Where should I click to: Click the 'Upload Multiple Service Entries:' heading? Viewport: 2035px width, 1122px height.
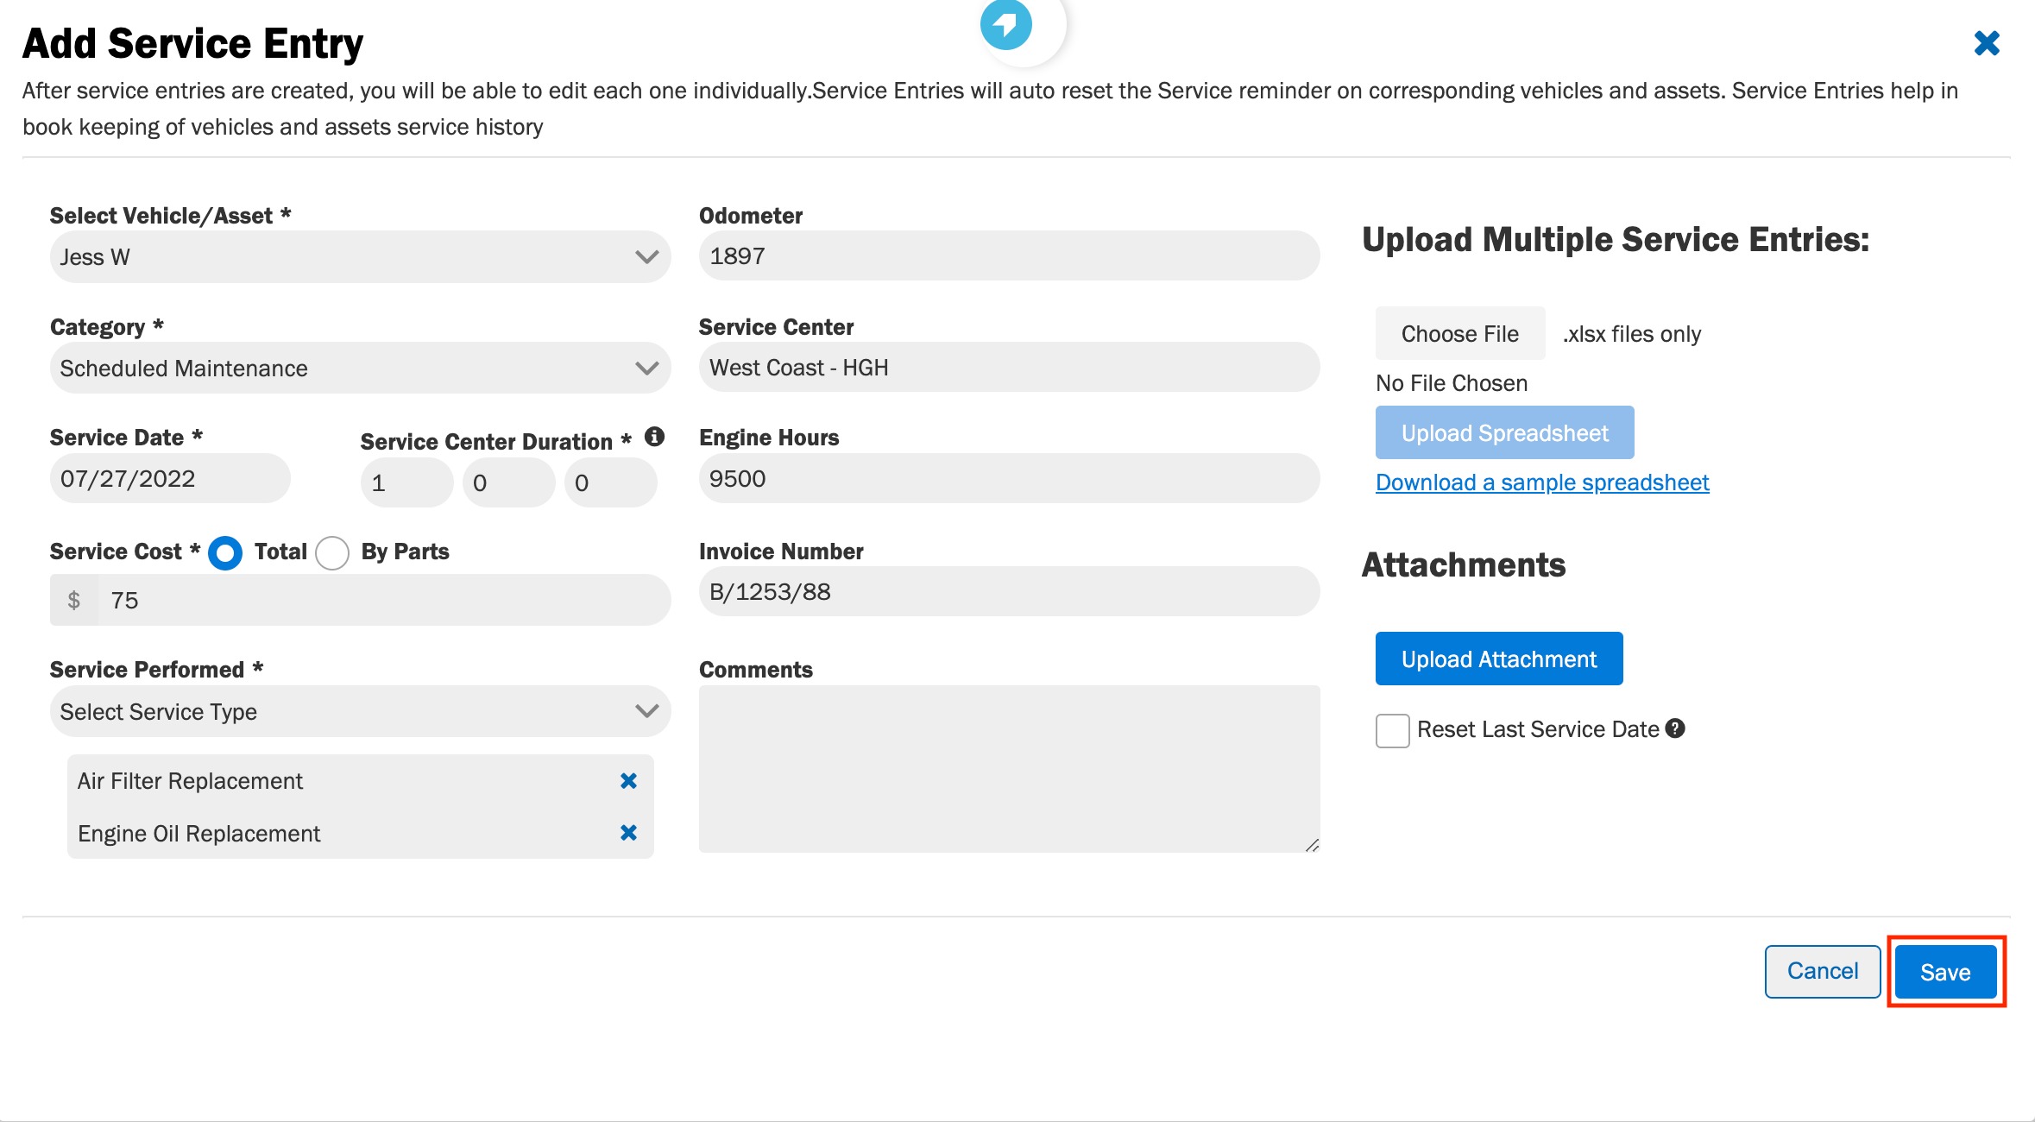(1616, 239)
